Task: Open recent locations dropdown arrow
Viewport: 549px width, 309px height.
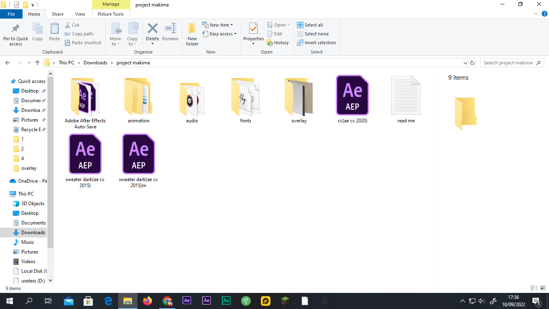Action: coord(29,63)
